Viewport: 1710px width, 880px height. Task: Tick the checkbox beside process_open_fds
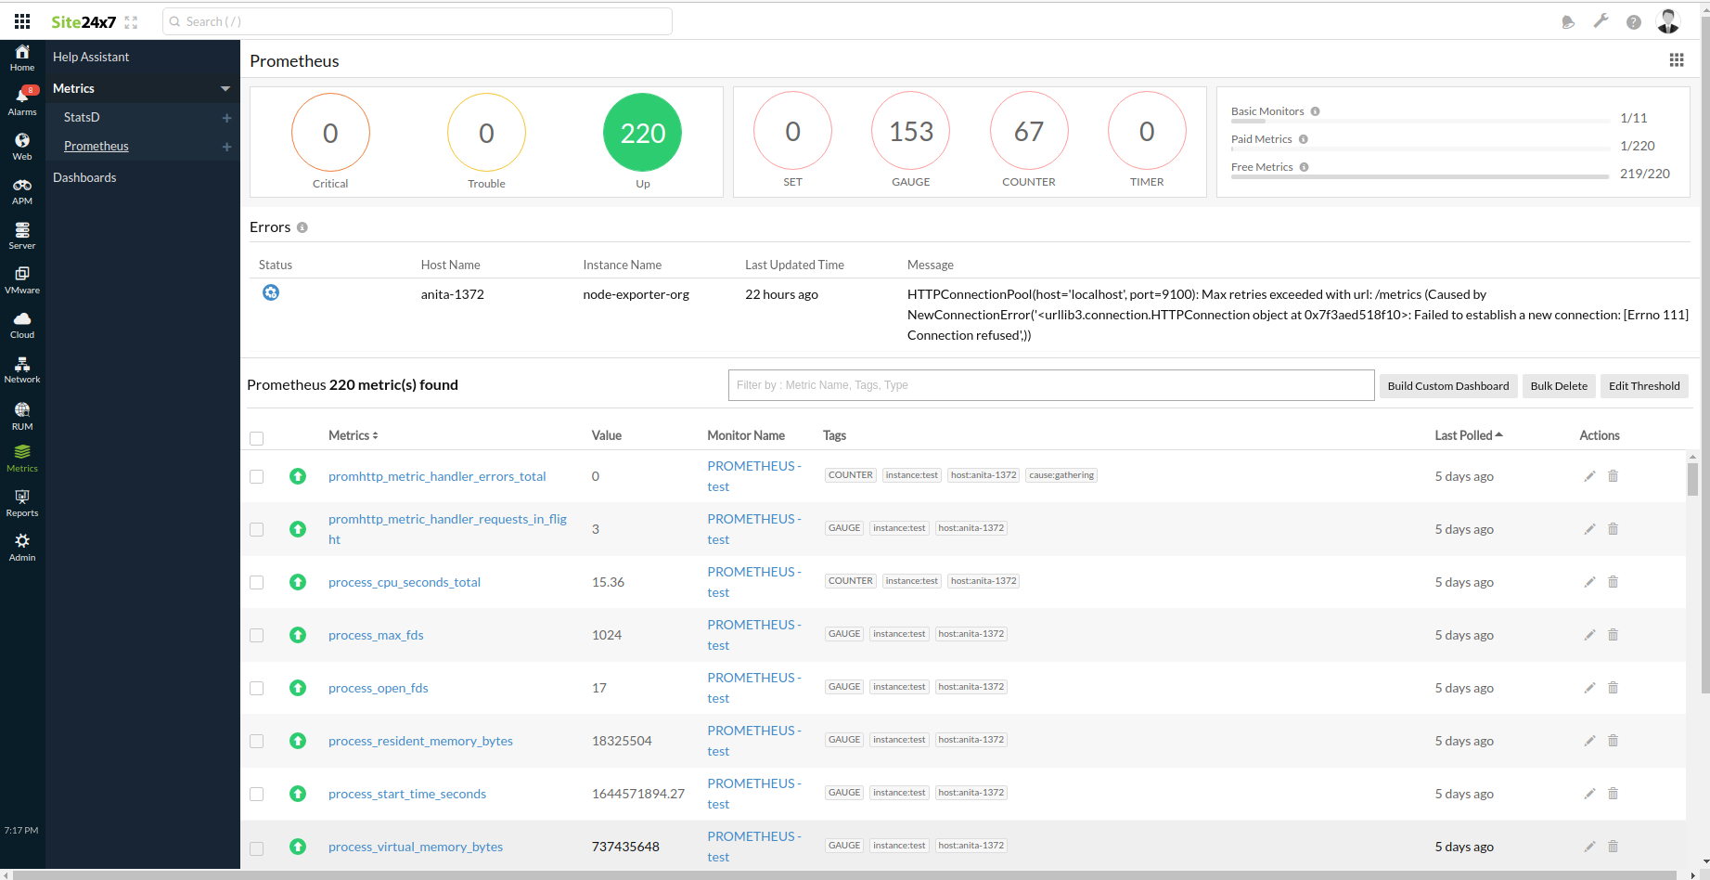[x=256, y=688]
